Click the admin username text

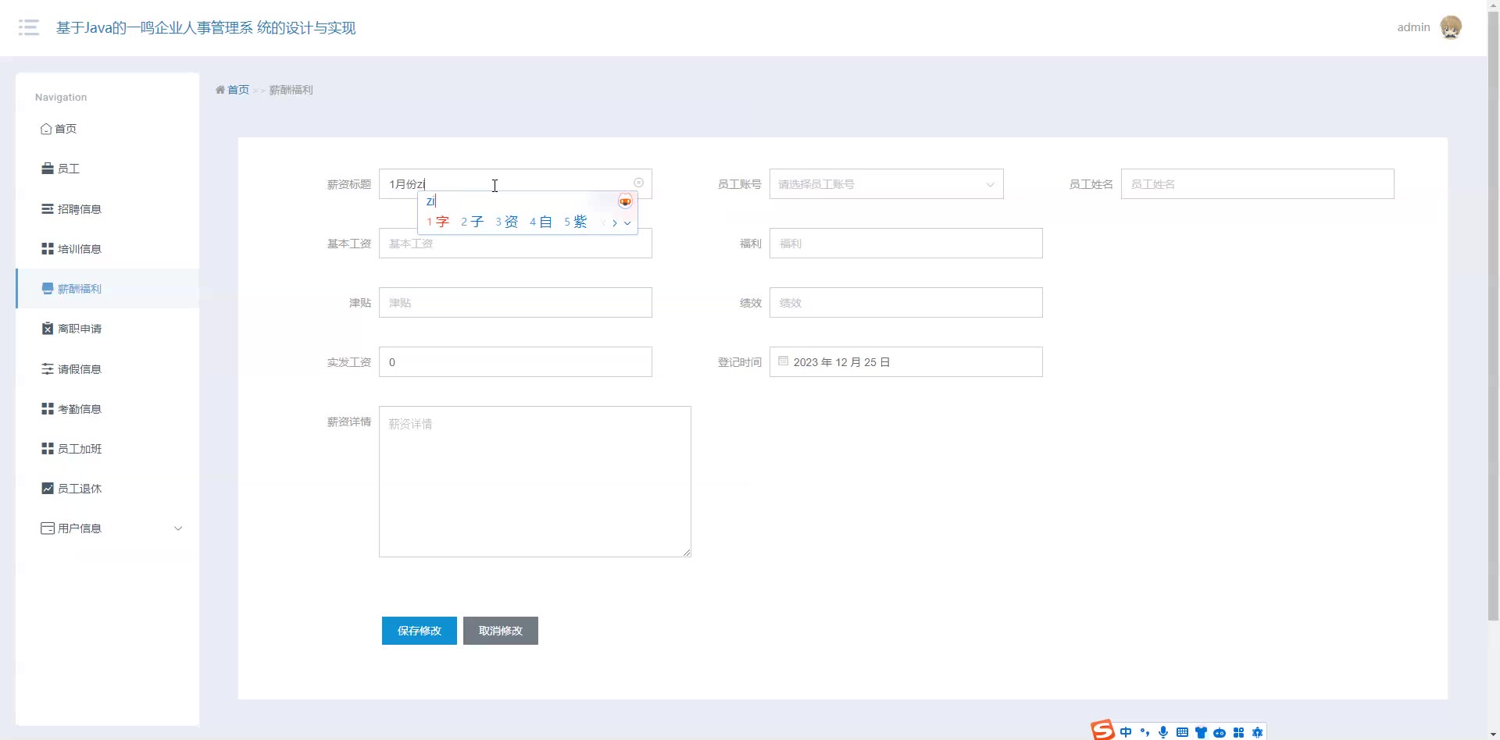(x=1413, y=27)
